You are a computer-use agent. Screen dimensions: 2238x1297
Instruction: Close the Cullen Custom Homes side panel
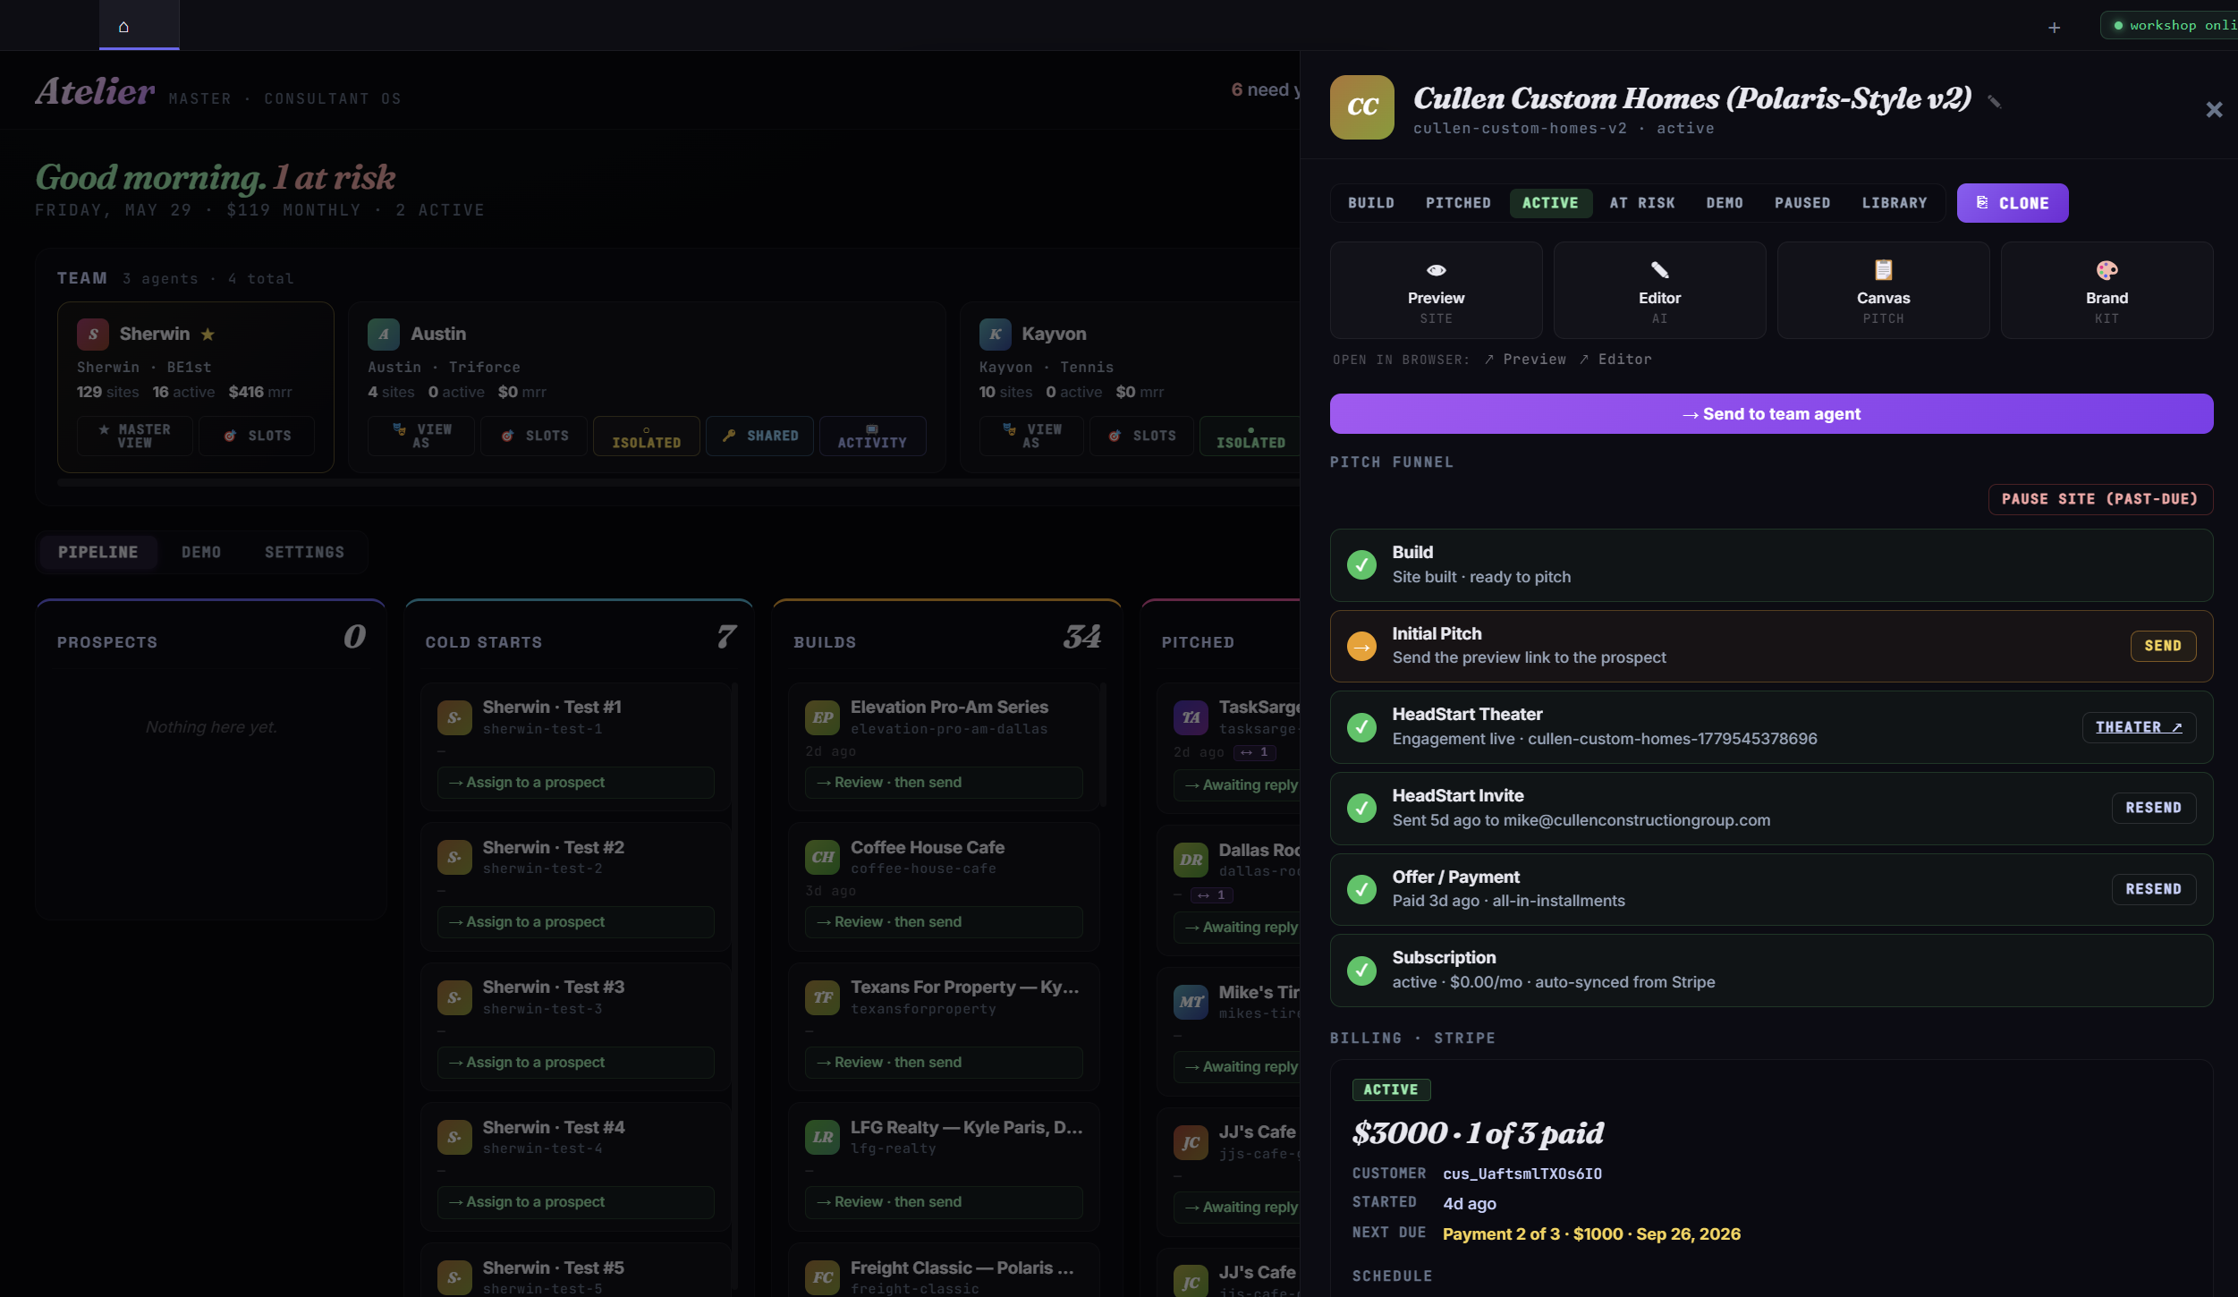(2214, 109)
